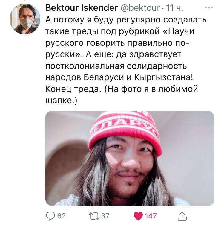This screenshot has width=224, height=225.
Task: Click the word шапке at tweet end
Action: tap(60, 101)
